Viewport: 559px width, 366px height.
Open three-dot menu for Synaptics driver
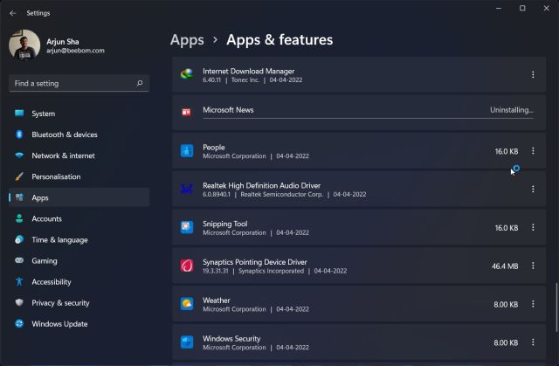click(x=533, y=266)
